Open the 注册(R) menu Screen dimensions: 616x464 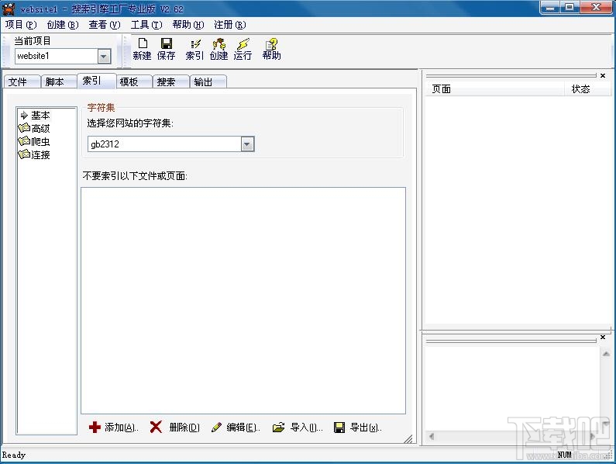[230, 25]
